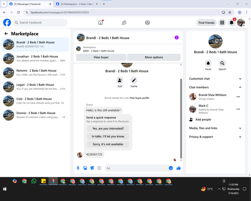Focus the Search Facebook field
Image resolution: width=251 pixels, height=201 pixels.
[x=40, y=23]
